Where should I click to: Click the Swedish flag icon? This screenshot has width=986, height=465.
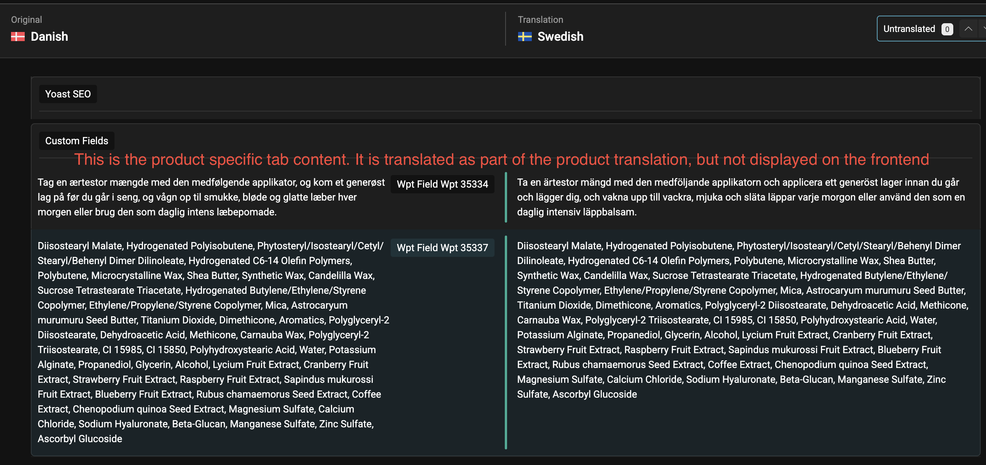(x=525, y=37)
